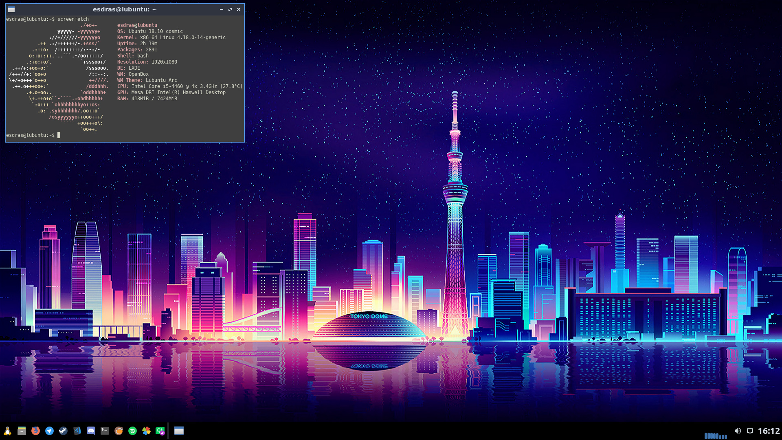Click the terminal prompt with the cursor
Viewport: 782px width, 440px height.
pos(33,135)
